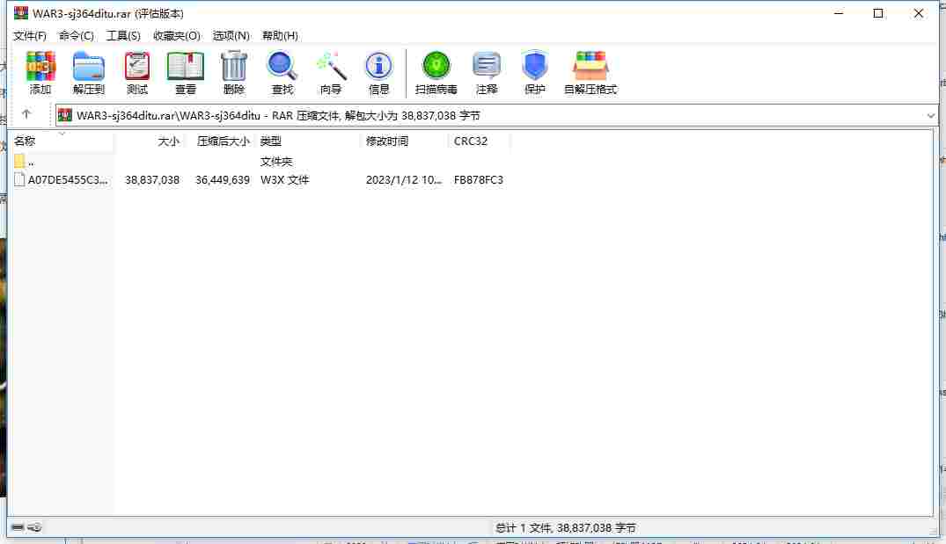The height and width of the screenshot is (544, 946).
Task: Click the A07DE5455C3 file icon
Action: (x=19, y=179)
